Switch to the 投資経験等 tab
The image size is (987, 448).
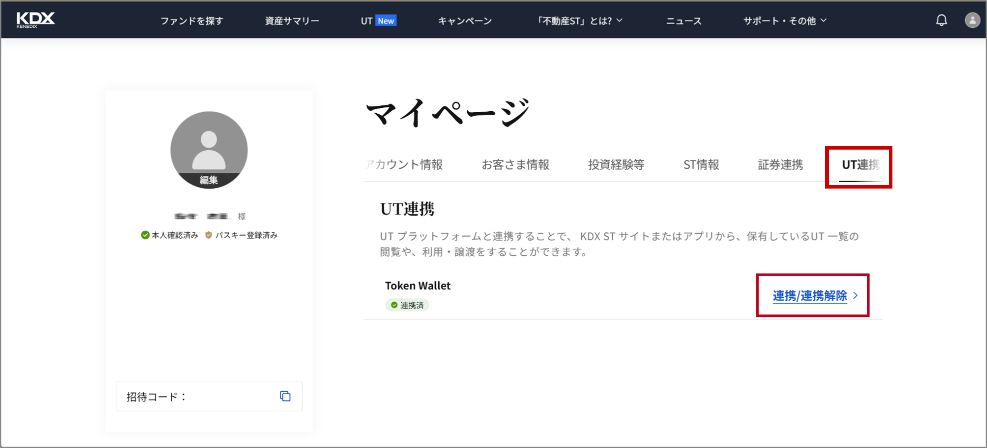pos(616,165)
